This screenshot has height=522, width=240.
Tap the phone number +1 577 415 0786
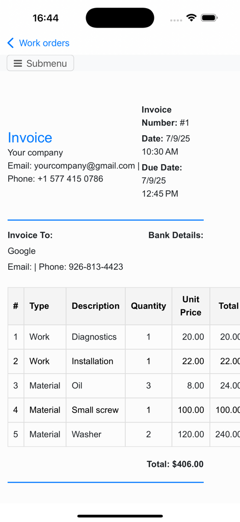[x=70, y=179]
